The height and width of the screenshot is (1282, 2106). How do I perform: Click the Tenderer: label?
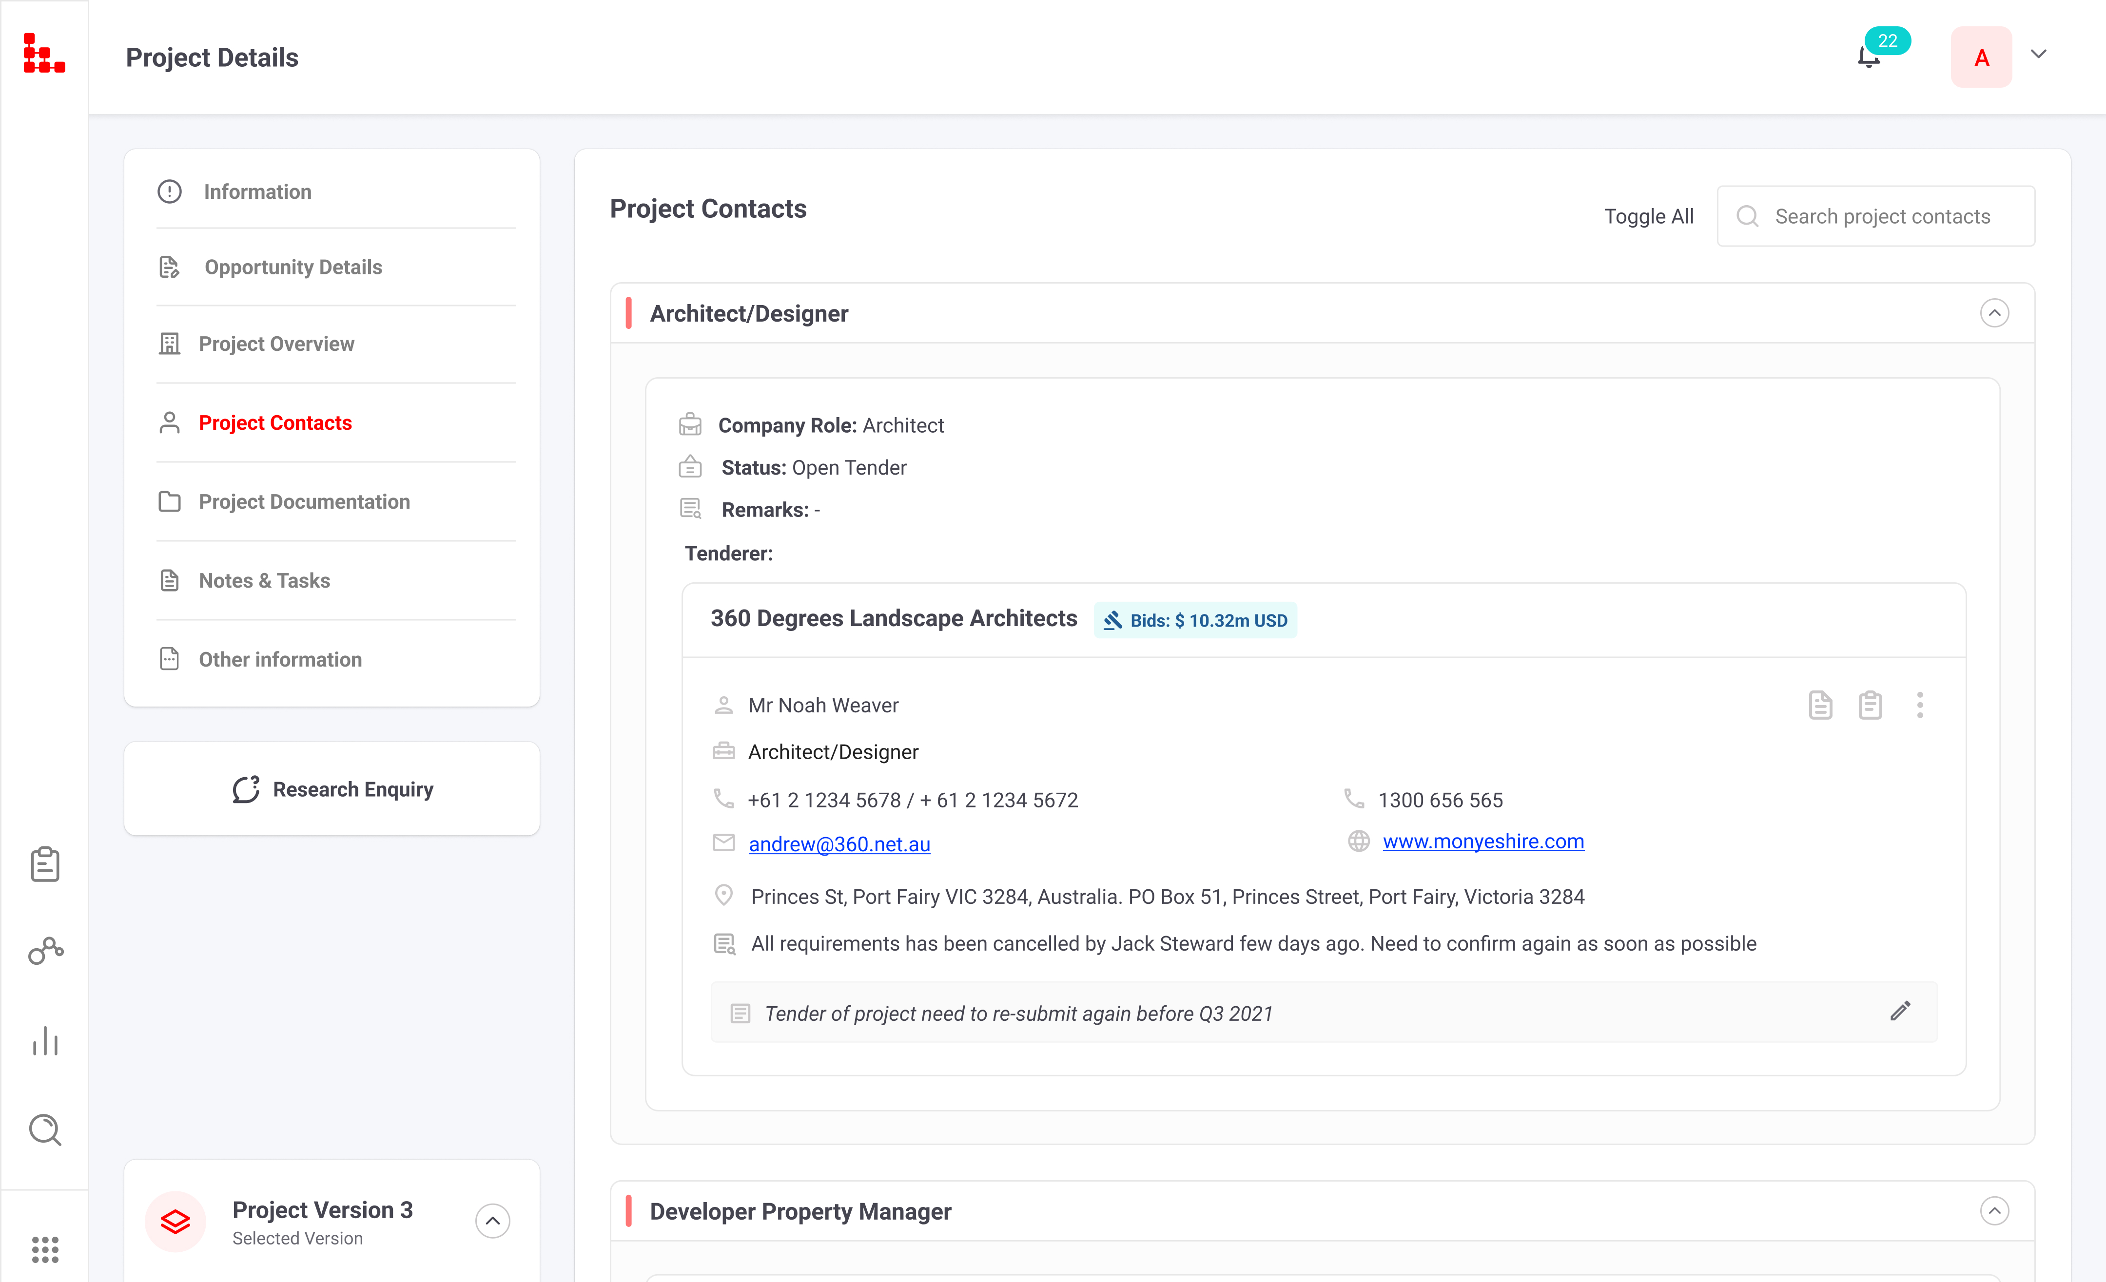pos(728,554)
